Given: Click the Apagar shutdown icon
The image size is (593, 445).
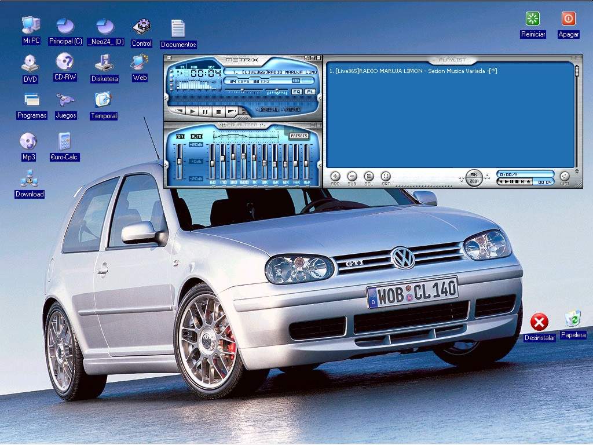Looking at the screenshot, I should coord(569,24).
